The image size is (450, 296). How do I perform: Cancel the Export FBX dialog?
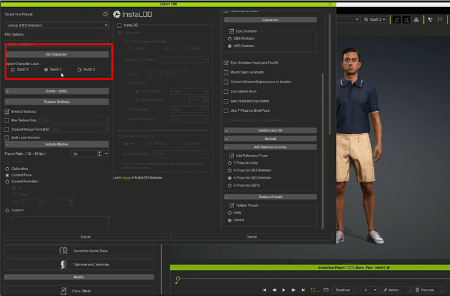pyautogui.click(x=251, y=237)
